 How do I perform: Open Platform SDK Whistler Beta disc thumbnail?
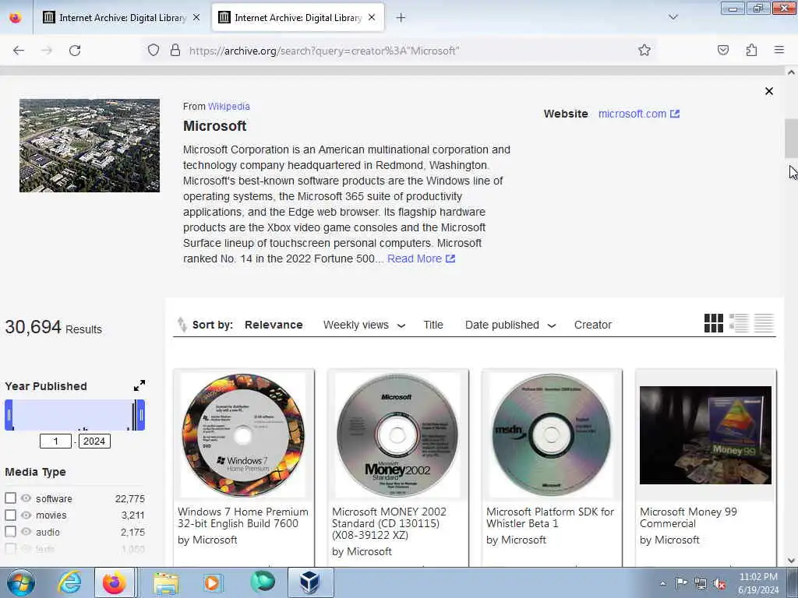click(x=552, y=435)
